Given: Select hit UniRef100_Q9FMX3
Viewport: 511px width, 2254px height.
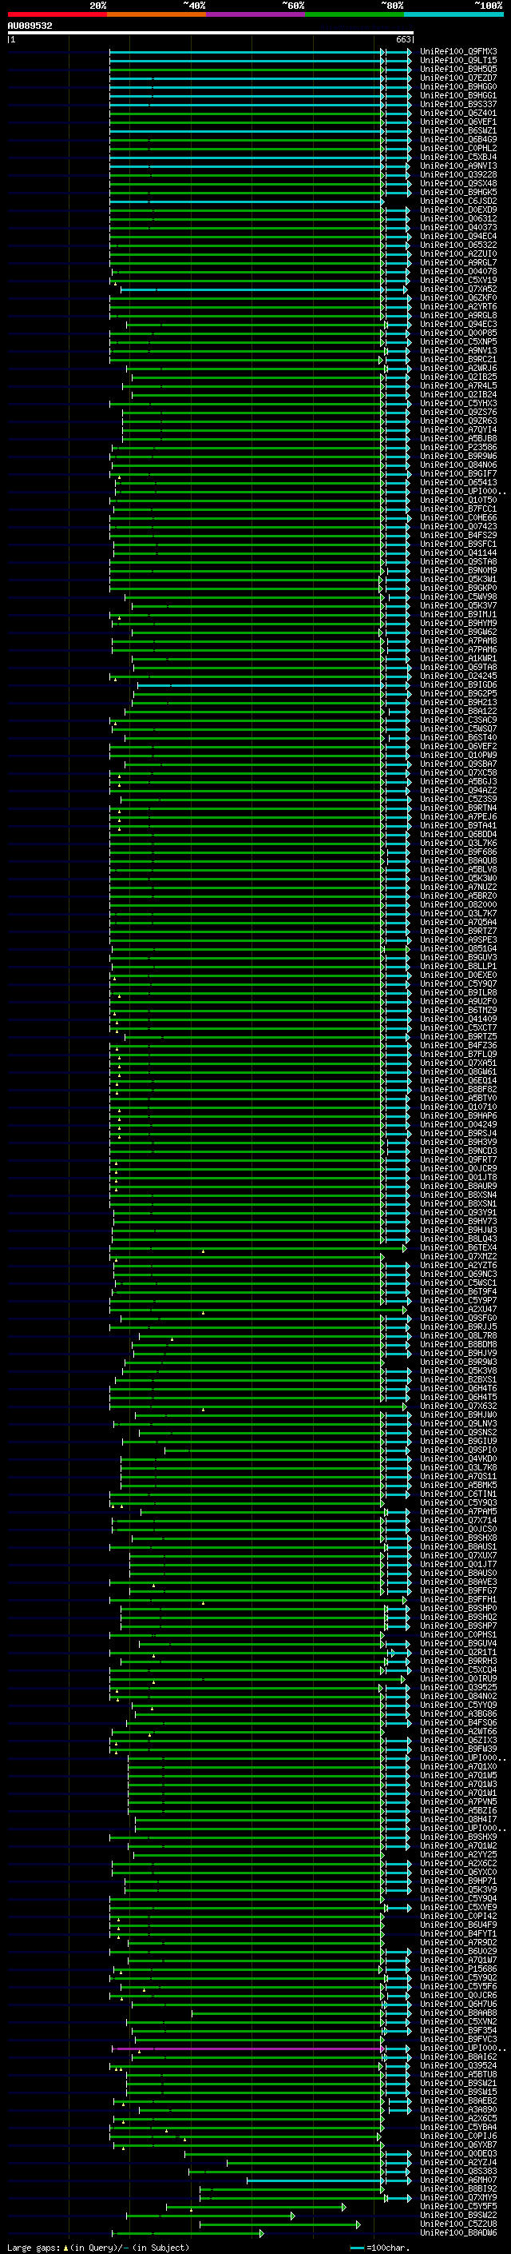Looking at the screenshot, I should 458,52.
